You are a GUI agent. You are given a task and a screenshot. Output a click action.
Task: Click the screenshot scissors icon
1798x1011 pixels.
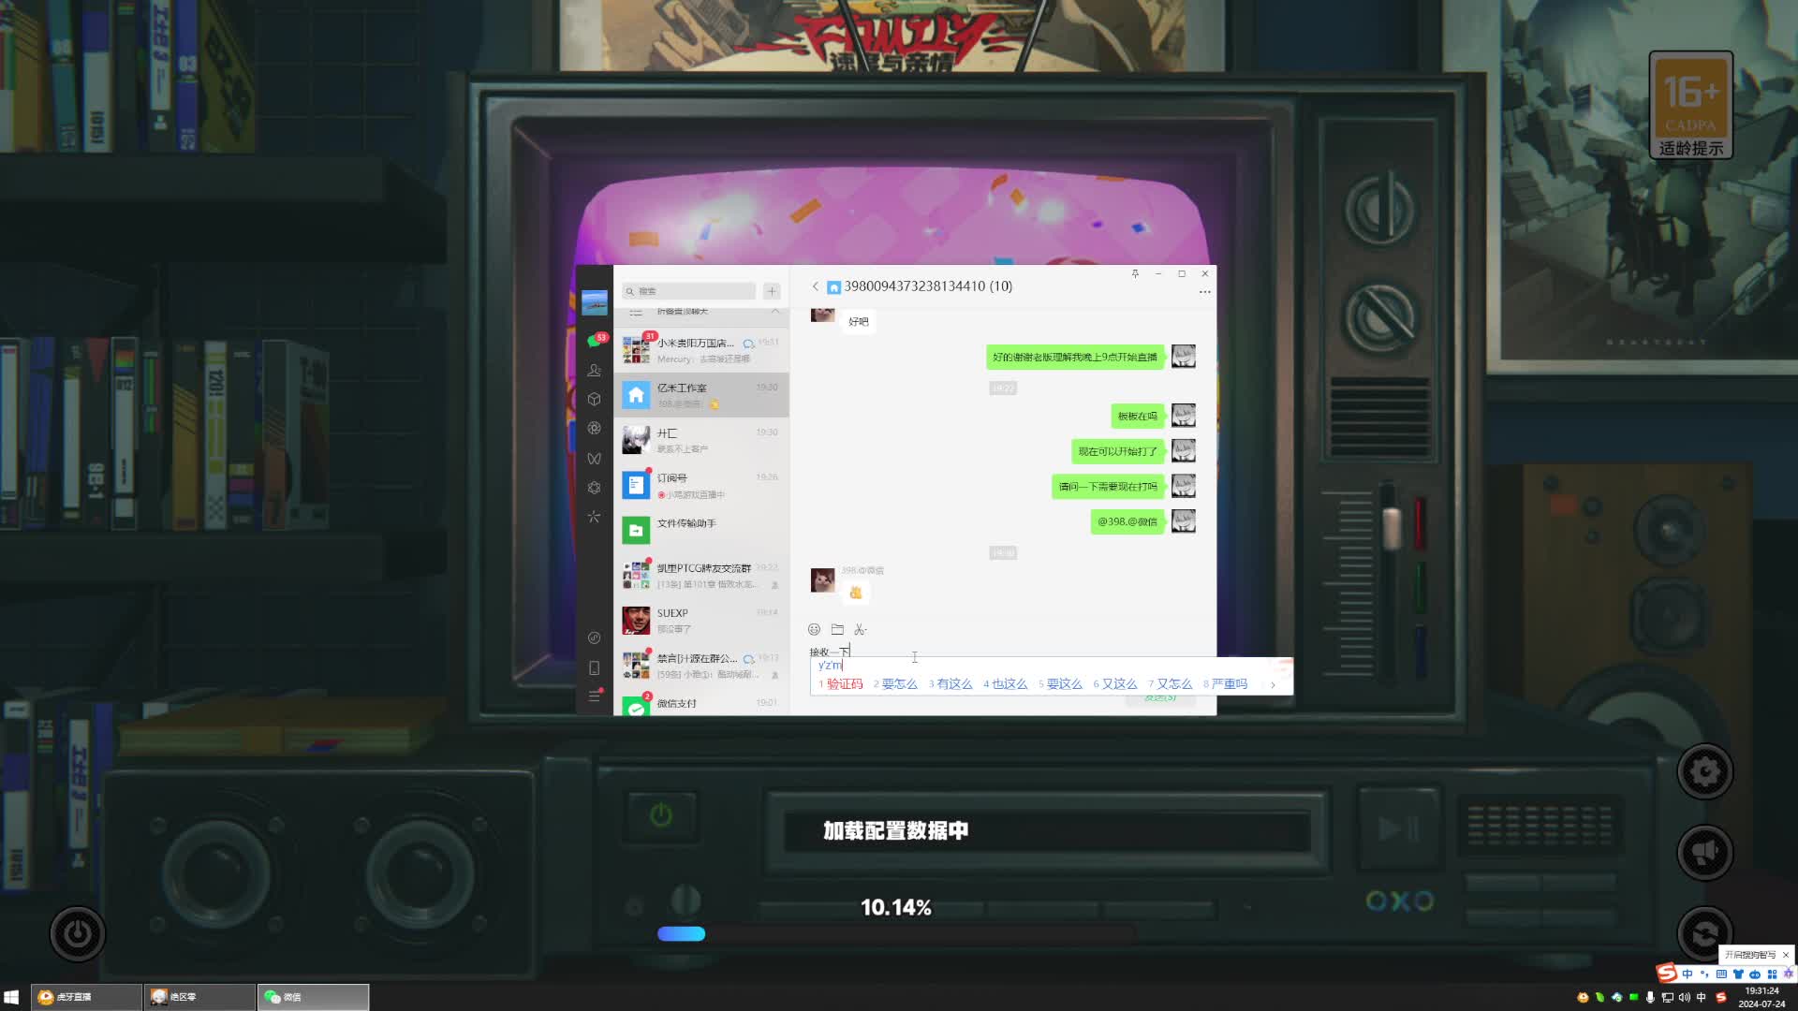[860, 630]
